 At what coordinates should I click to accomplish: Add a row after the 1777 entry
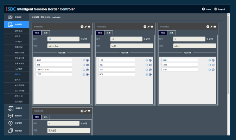click(87, 75)
